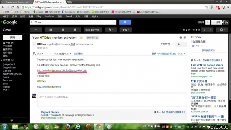Image resolution: width=231 pixels, height=130 pixels.
Task: Close the translation bar with x
Action: point(184,54)
